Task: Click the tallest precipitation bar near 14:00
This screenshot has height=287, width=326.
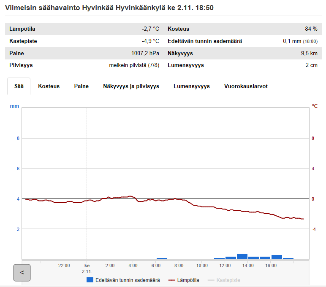Action: 242,256
